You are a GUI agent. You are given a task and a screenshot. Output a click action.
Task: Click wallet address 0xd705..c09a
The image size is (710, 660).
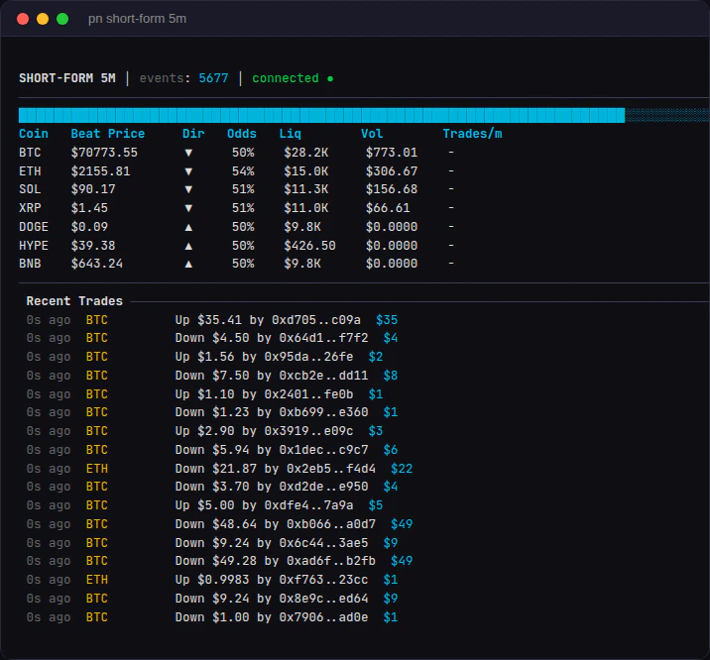click(315, 320)
